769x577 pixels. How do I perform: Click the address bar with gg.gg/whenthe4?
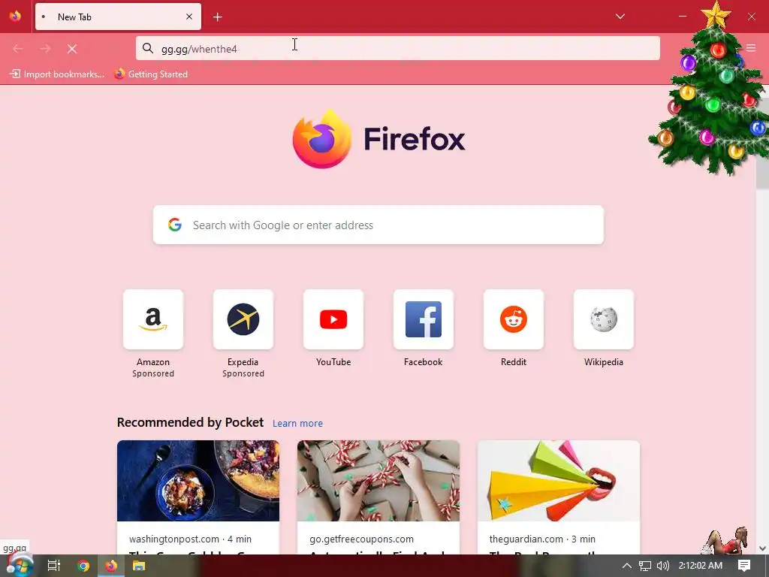(398, 48)
